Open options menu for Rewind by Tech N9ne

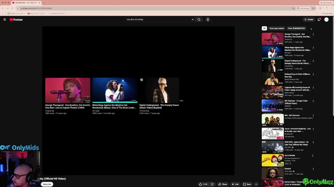(x=313, y=169)
